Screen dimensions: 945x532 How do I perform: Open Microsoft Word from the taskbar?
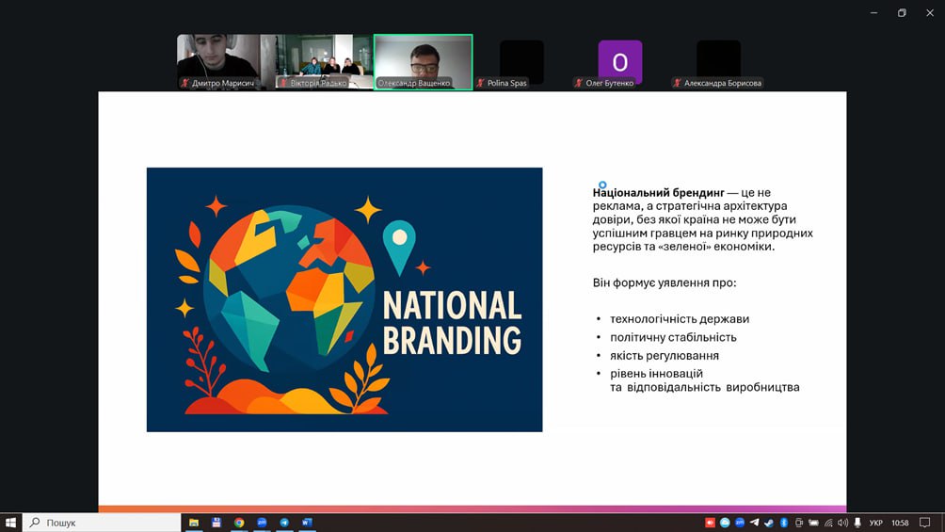(x=307, y=523)
